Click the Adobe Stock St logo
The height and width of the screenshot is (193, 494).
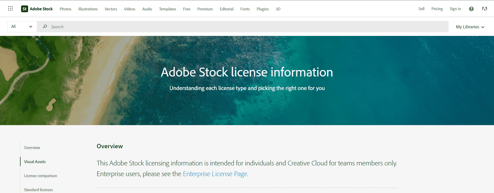pos(24,9)
